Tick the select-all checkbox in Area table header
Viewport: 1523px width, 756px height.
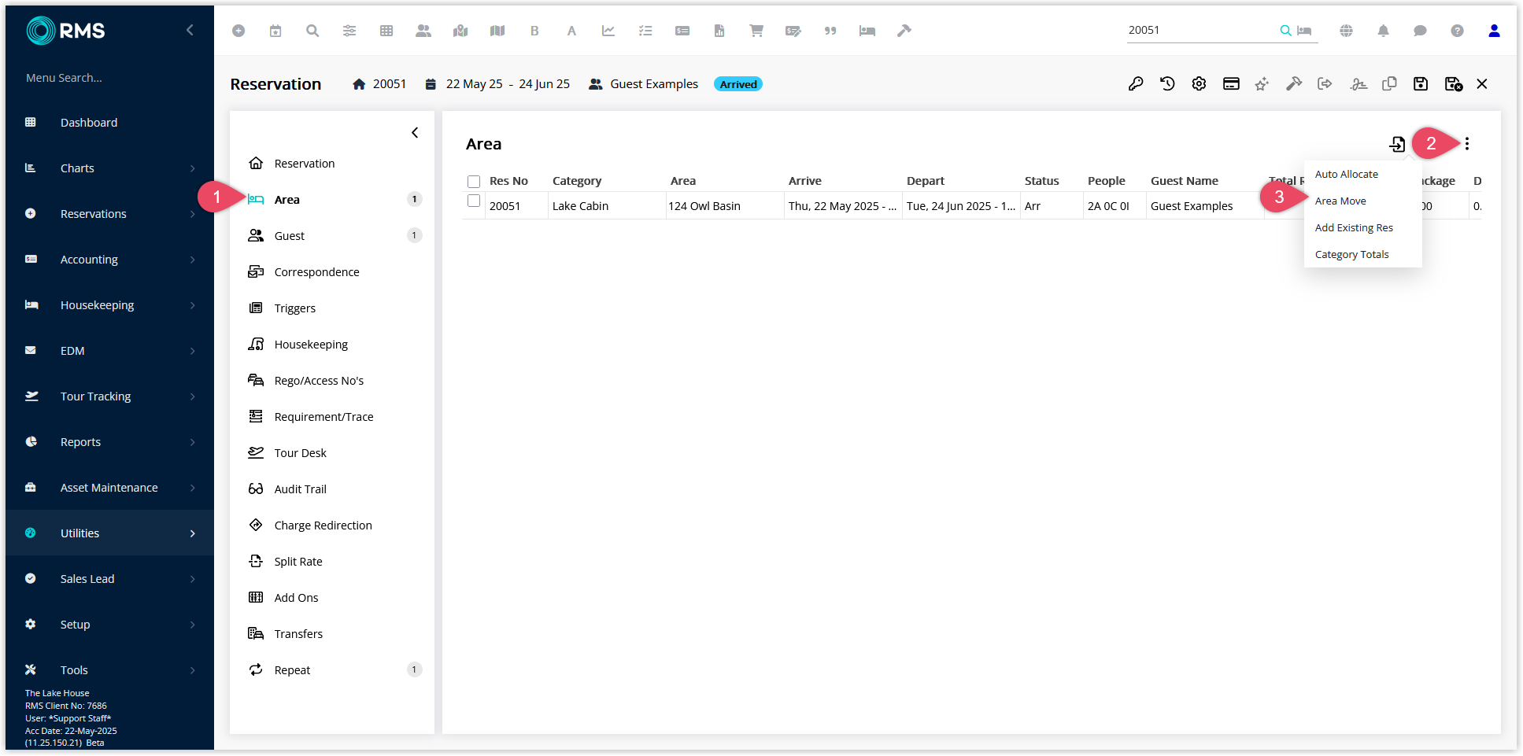click(474, 182)
